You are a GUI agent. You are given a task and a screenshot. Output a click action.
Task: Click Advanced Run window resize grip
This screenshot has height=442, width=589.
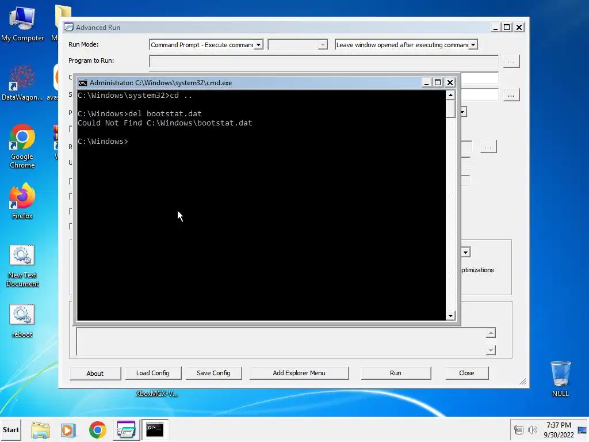pyautogui.click(x=523, y=382)
